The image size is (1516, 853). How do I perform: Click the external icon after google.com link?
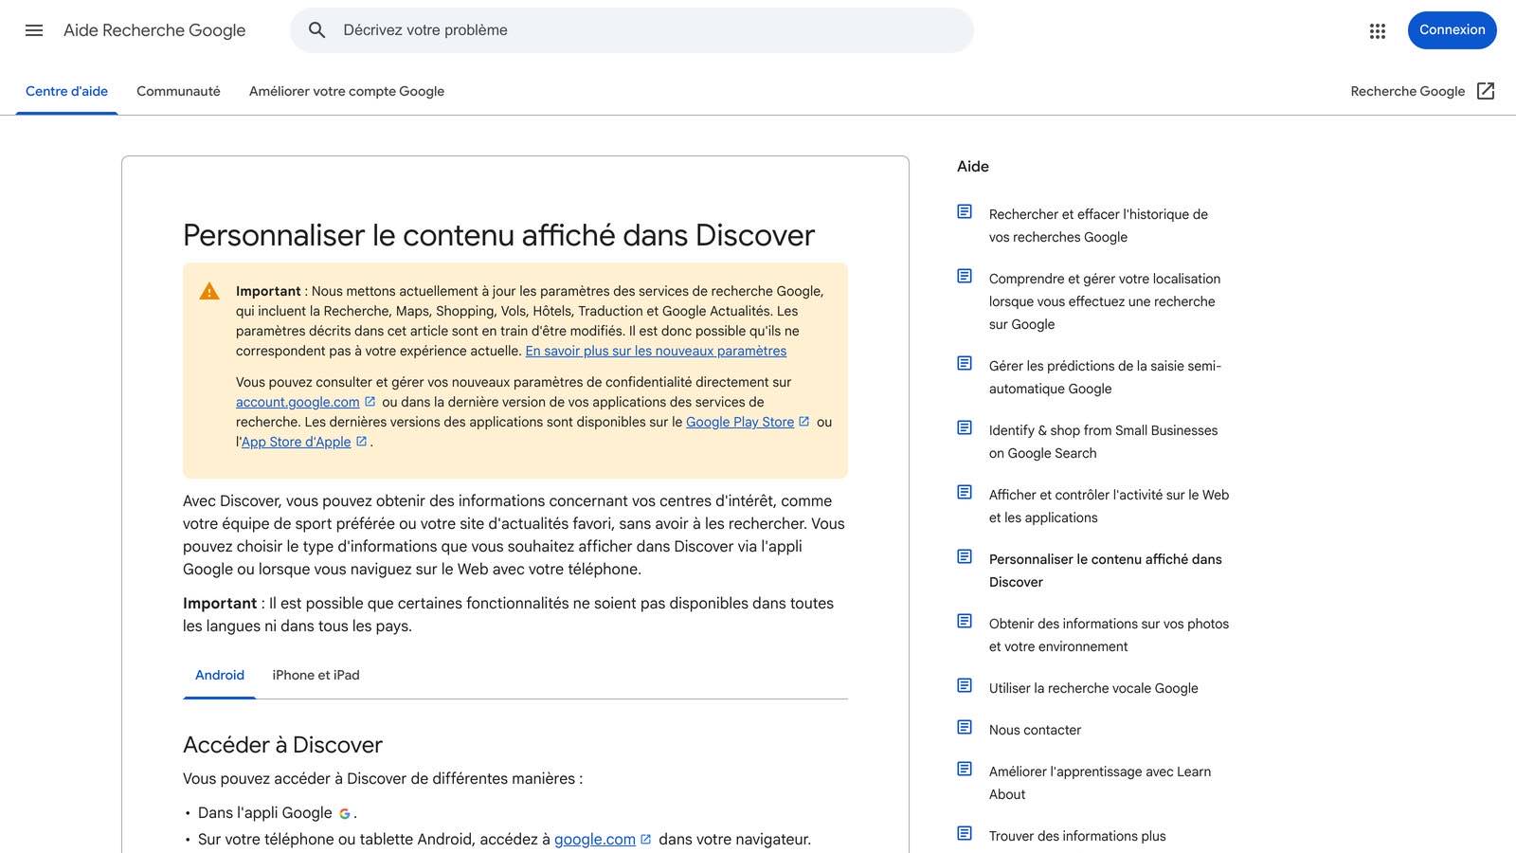tap(646, 840)
